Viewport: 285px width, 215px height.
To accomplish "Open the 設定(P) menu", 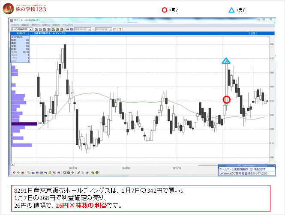I will pos(57,25).
